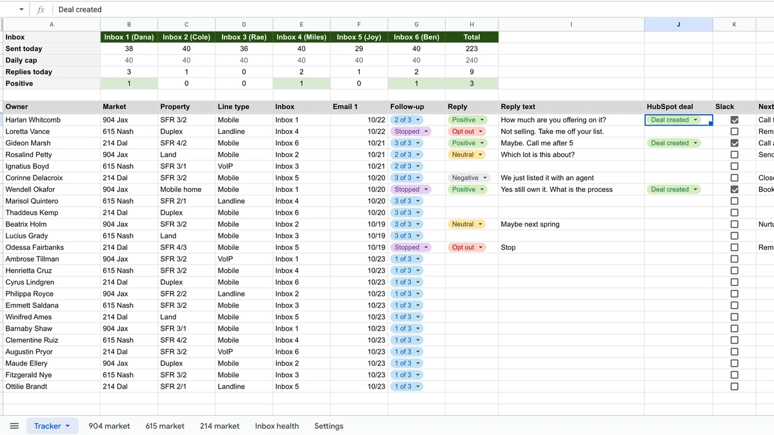Switch to the 615 market sheet tab

pos(165,426)
